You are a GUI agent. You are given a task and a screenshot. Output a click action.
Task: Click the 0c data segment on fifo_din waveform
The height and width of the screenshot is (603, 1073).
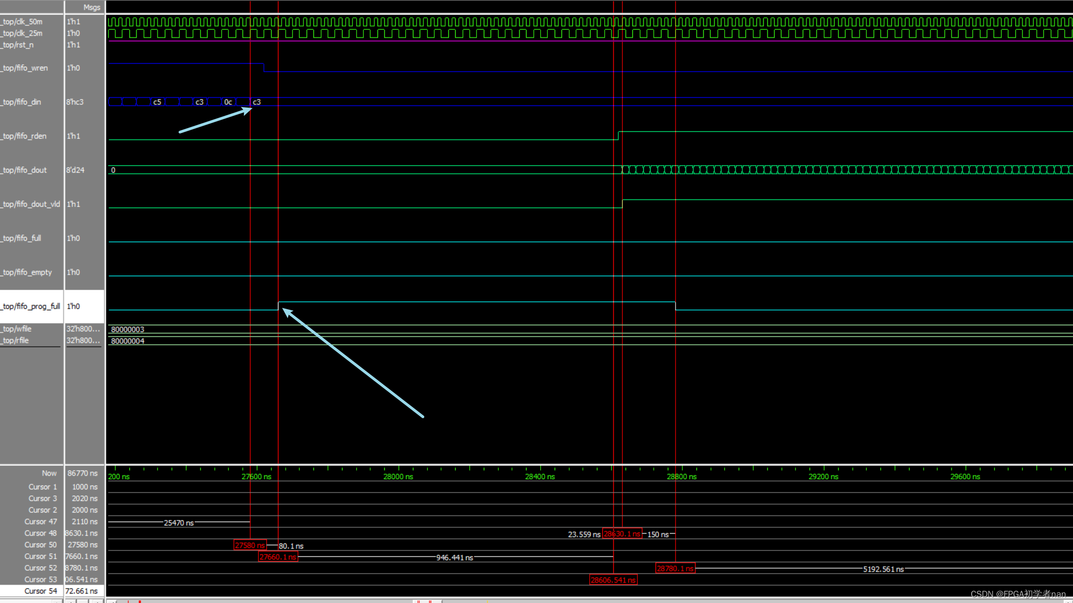[228, 102]
